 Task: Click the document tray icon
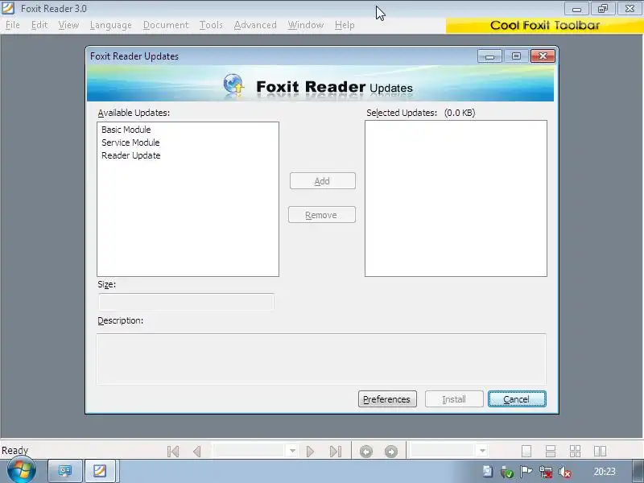pos(488,472)
